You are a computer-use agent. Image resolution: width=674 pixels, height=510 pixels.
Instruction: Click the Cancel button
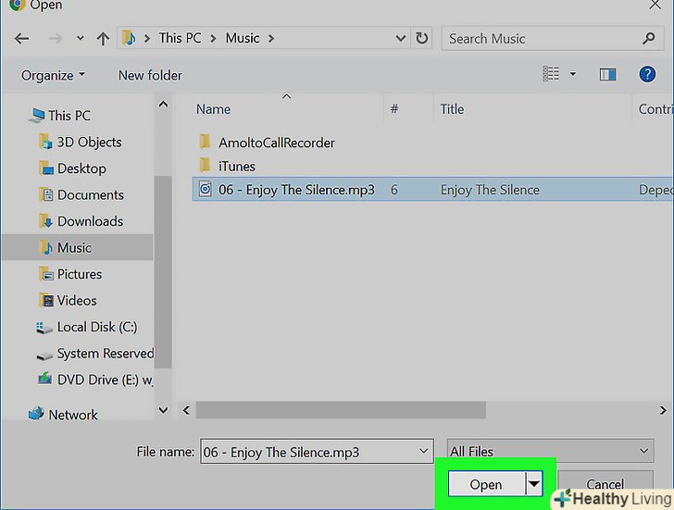pos(605,484)
